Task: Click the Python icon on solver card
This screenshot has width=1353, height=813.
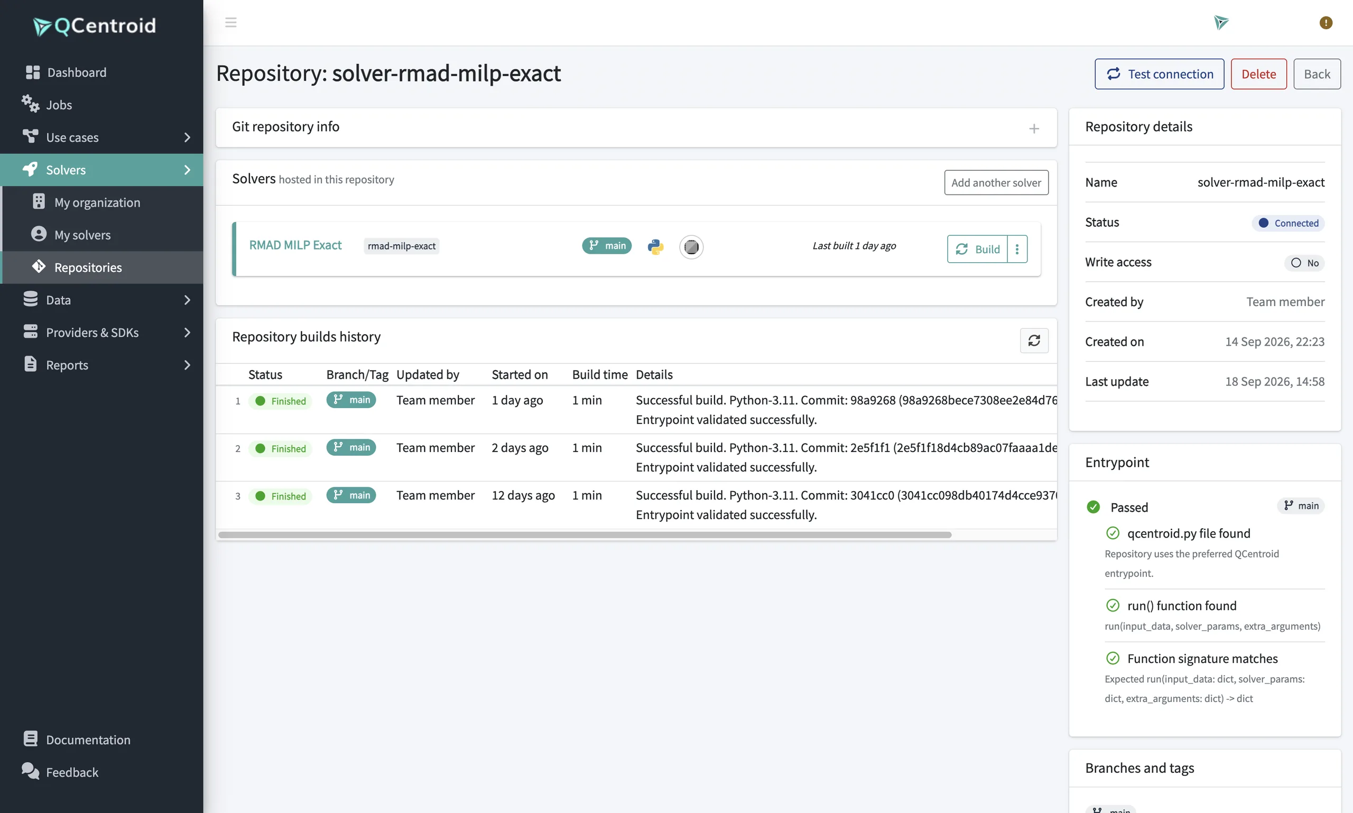Action: click(655, 246)
